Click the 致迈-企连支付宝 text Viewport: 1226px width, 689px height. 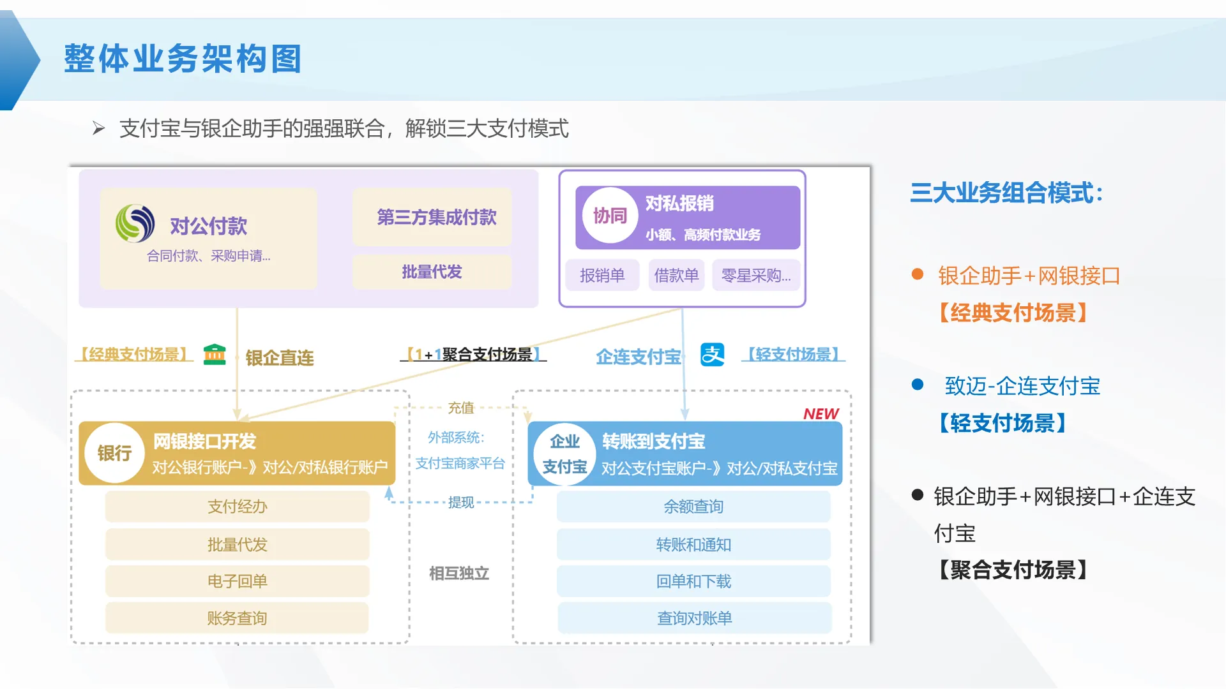coord(1022,386)
